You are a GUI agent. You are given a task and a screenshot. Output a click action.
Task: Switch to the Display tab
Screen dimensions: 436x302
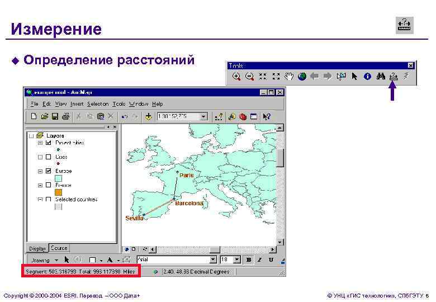37,248
